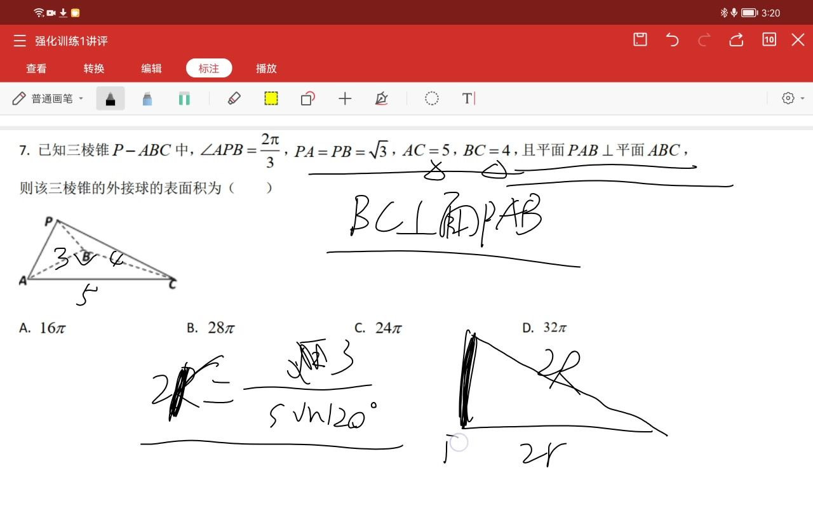
Task: Click answer option A. 16π
Action: (43, 328)
